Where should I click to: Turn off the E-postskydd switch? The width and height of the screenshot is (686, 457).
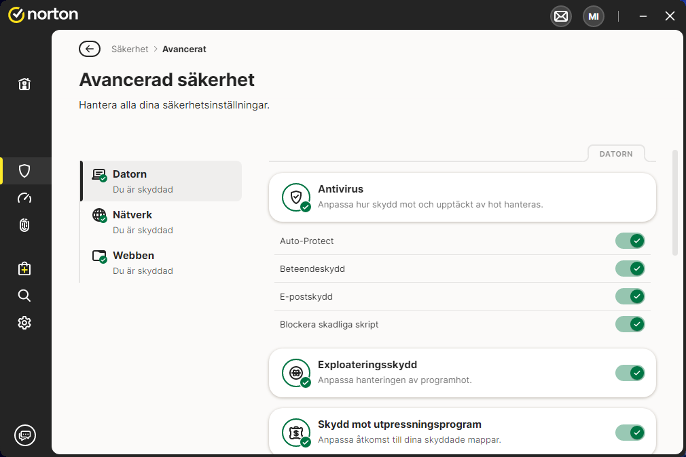630,296
